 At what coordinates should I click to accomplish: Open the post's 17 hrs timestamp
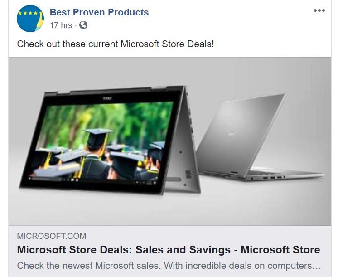(x=61, y=25)
